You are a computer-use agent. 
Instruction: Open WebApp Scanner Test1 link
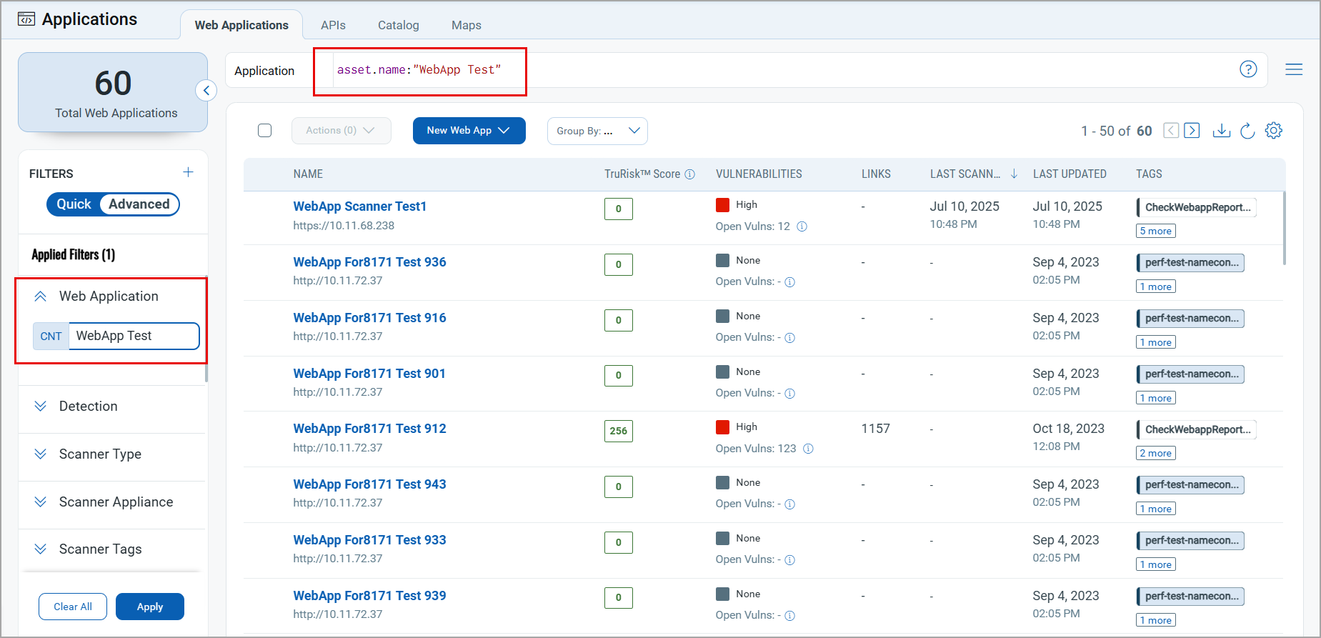point(359,206)
